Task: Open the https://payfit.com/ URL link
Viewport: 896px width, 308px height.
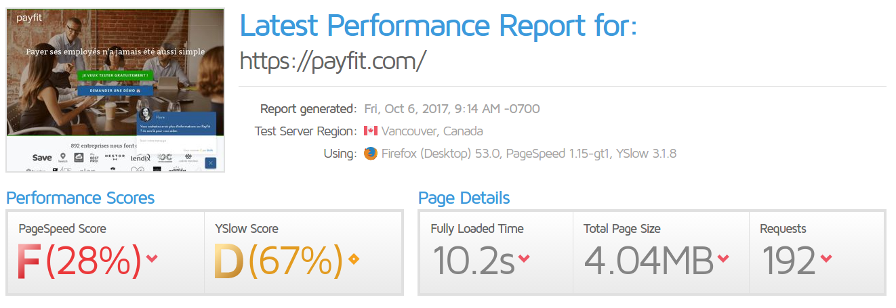Action: coord(333,61)
